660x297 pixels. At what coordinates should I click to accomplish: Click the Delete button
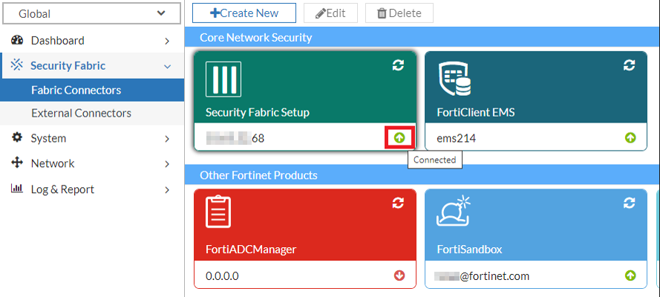tap(399, 13)
